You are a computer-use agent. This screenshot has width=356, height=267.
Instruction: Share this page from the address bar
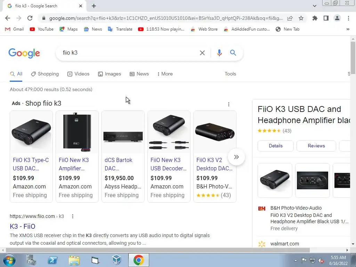[x=290, y=18]
